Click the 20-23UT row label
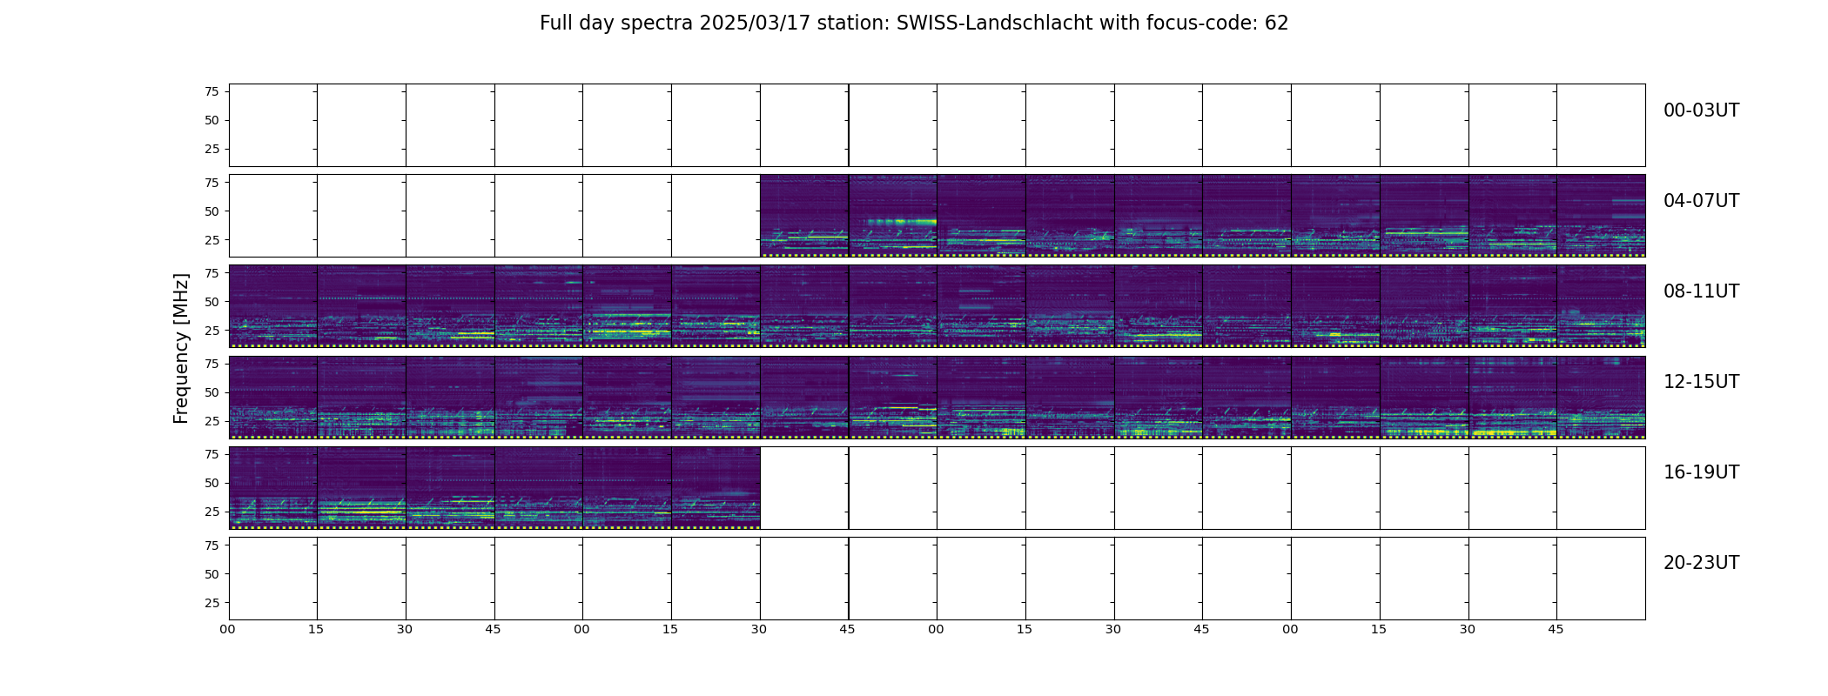1828x696 pixels. [x=1701, y=563]
